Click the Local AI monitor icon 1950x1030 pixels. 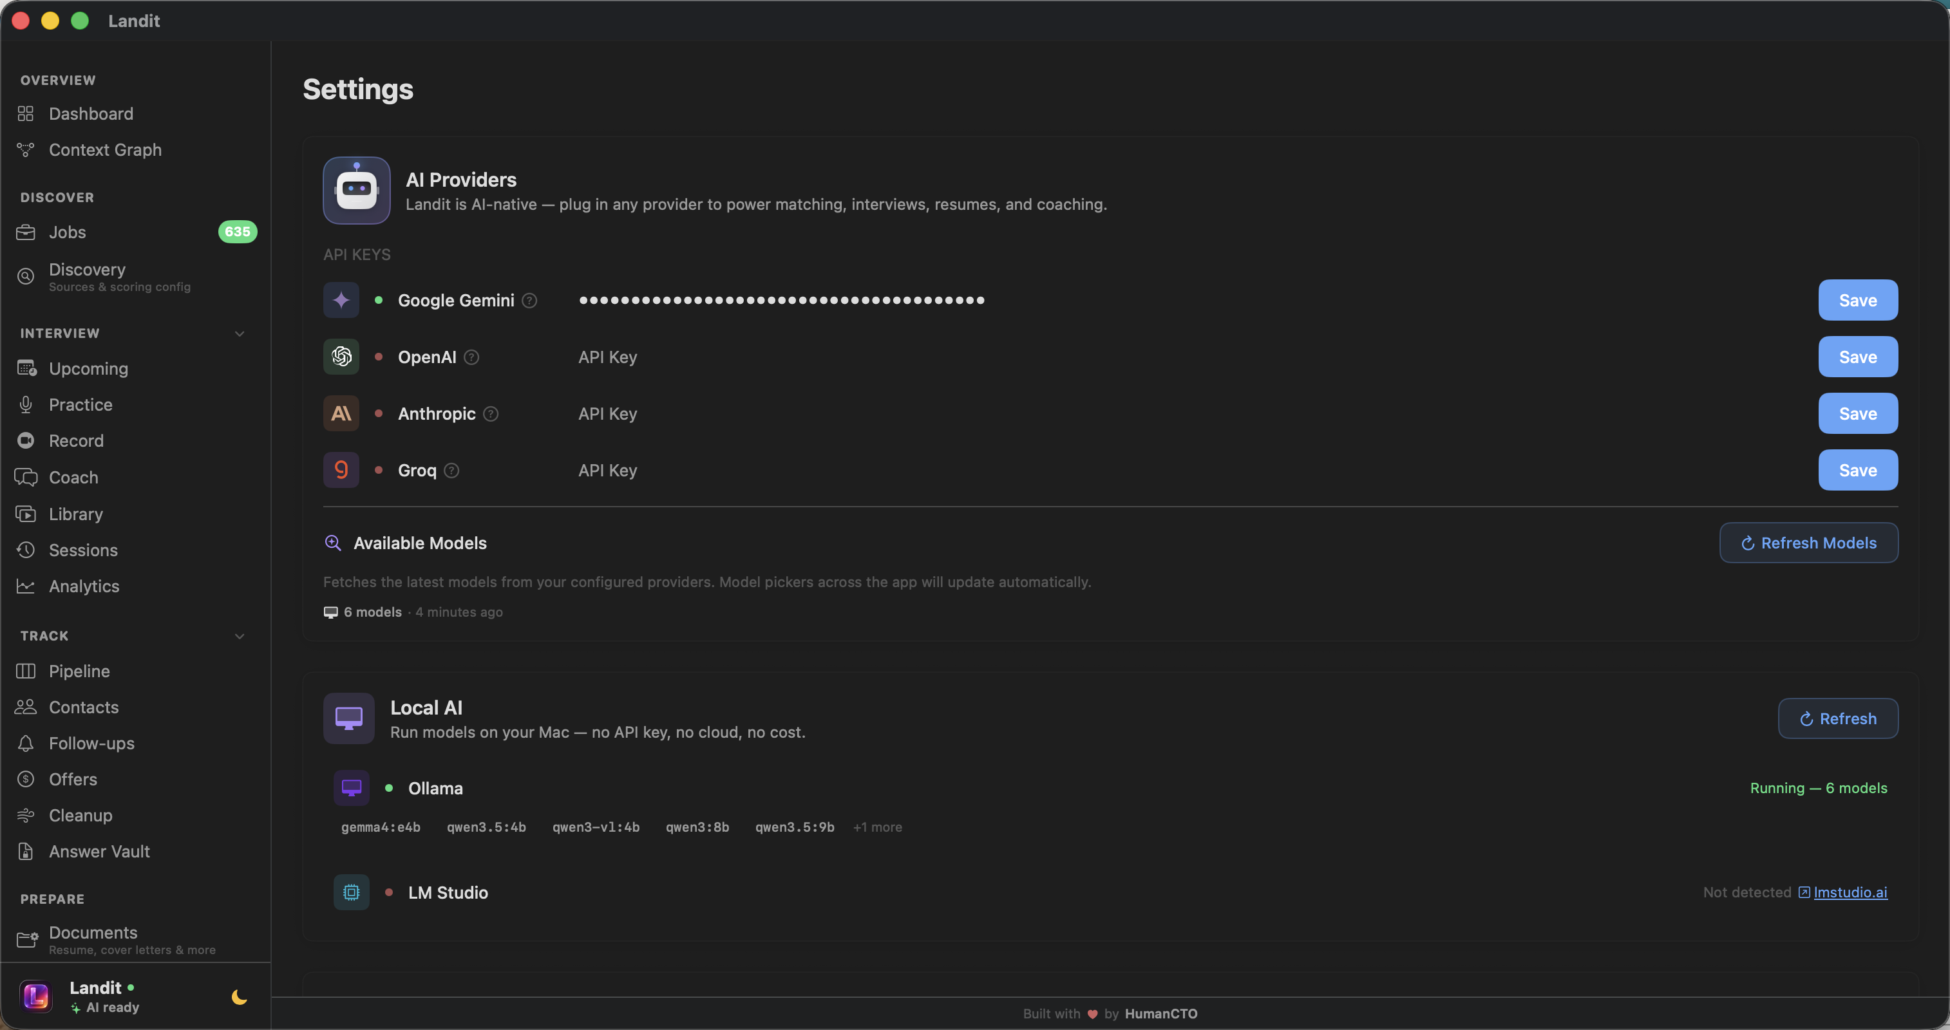click(349, 718)
